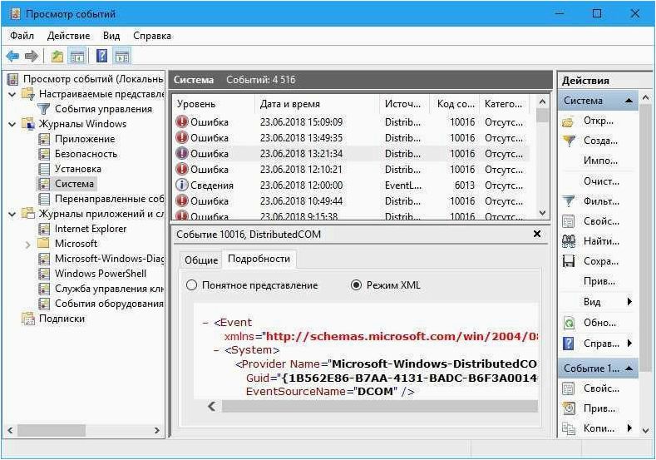The height and width of the screenshot is (460, 656).
Task: Click Сохра... events action
Action: point(599,261)
